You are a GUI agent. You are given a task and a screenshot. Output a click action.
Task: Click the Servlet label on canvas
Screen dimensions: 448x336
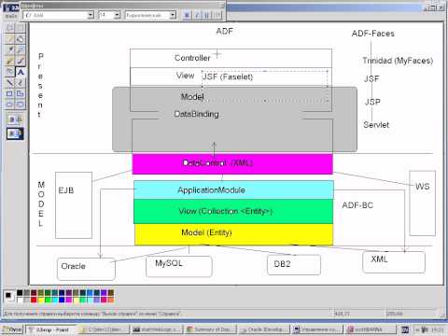pos(376,125)
